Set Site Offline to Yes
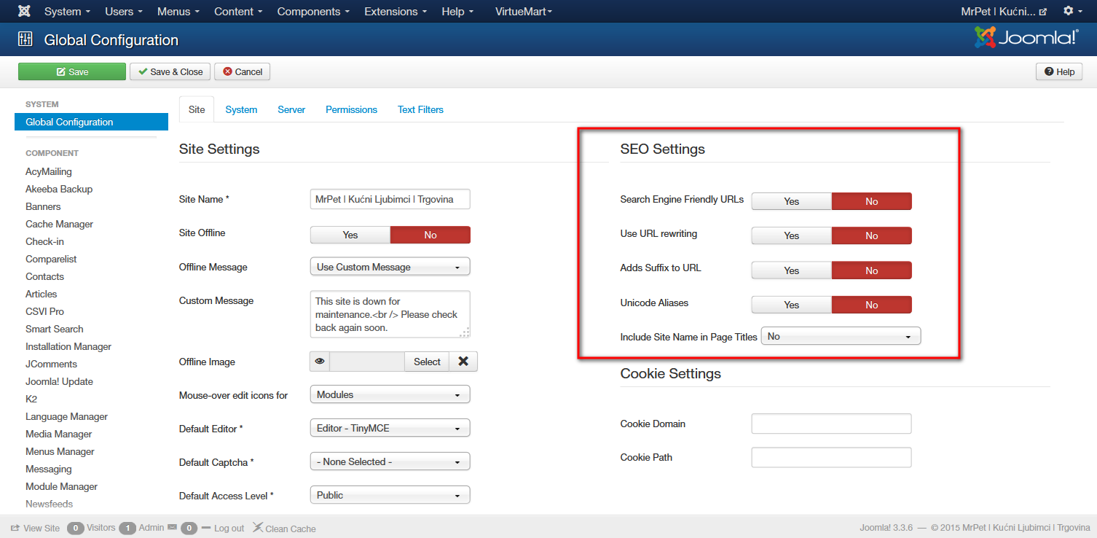 coord(350,235)
